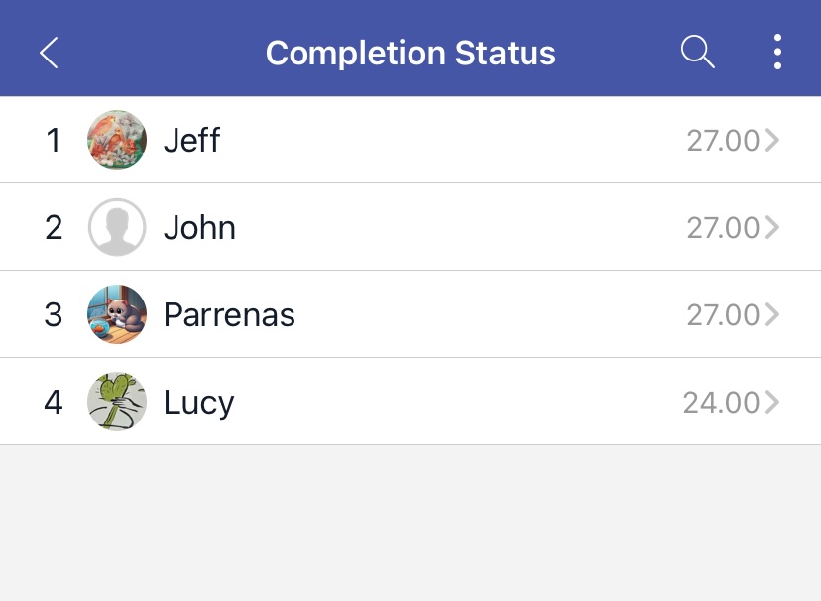
Task: Select the name John
Action: point(199,228)
